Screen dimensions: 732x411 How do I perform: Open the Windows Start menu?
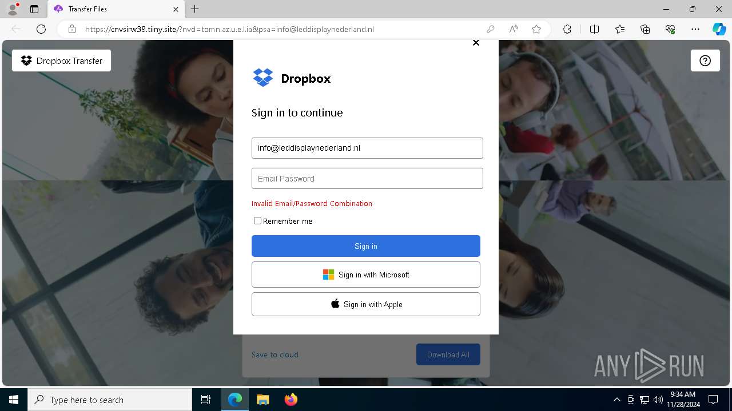pos(14,400)
